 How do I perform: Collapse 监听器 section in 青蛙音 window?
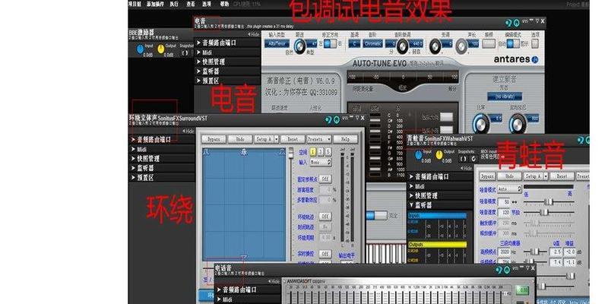(x=440, y=204)
